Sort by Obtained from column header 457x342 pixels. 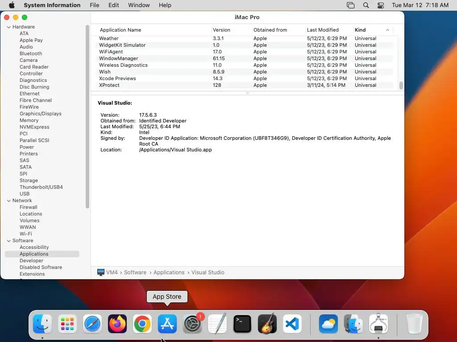pyautogui.click(x=270, y=30)
